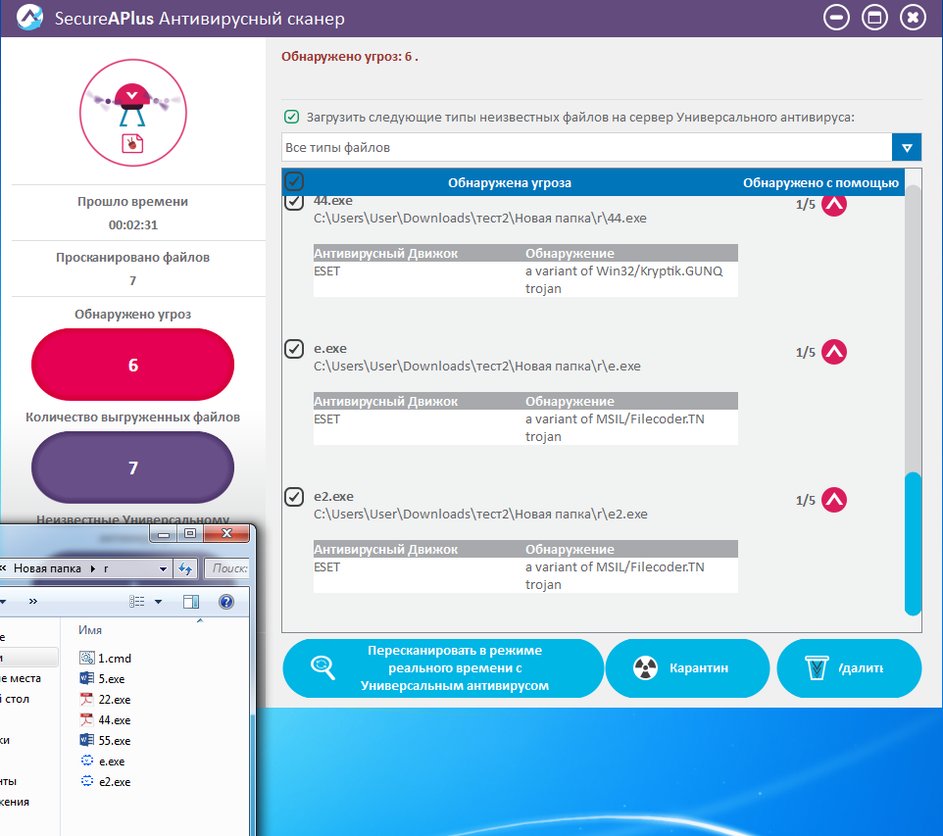Click 44.exe file path text
Viewport: 943px width, 836px height.
(x=480, y=219)
